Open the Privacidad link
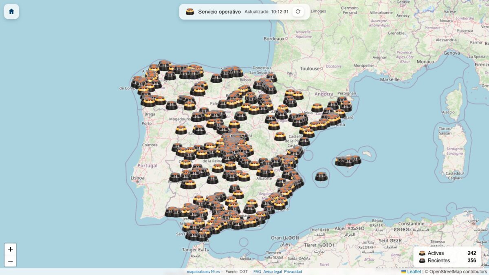Screen dimensions: 489x275 click(293, 271)
